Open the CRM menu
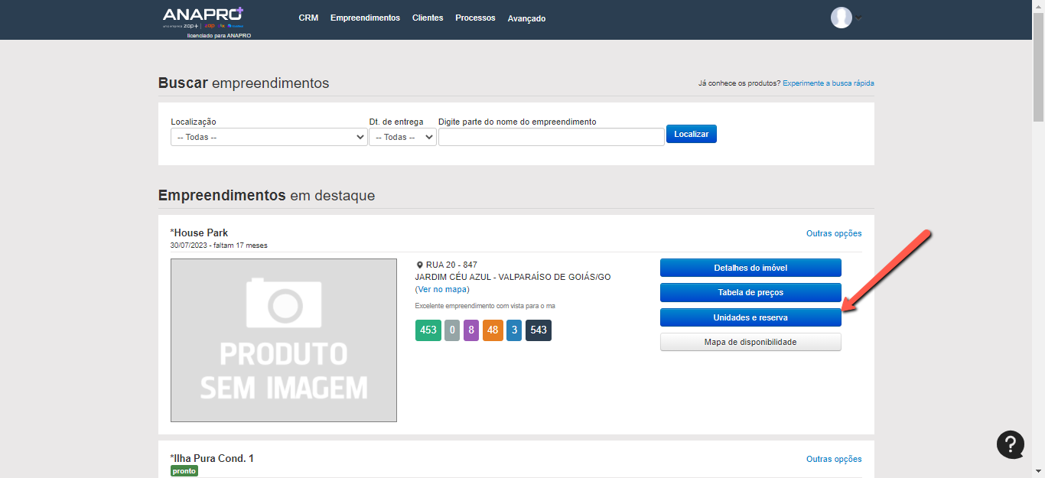Screen dimensions: 1045x478 [308, 18]
